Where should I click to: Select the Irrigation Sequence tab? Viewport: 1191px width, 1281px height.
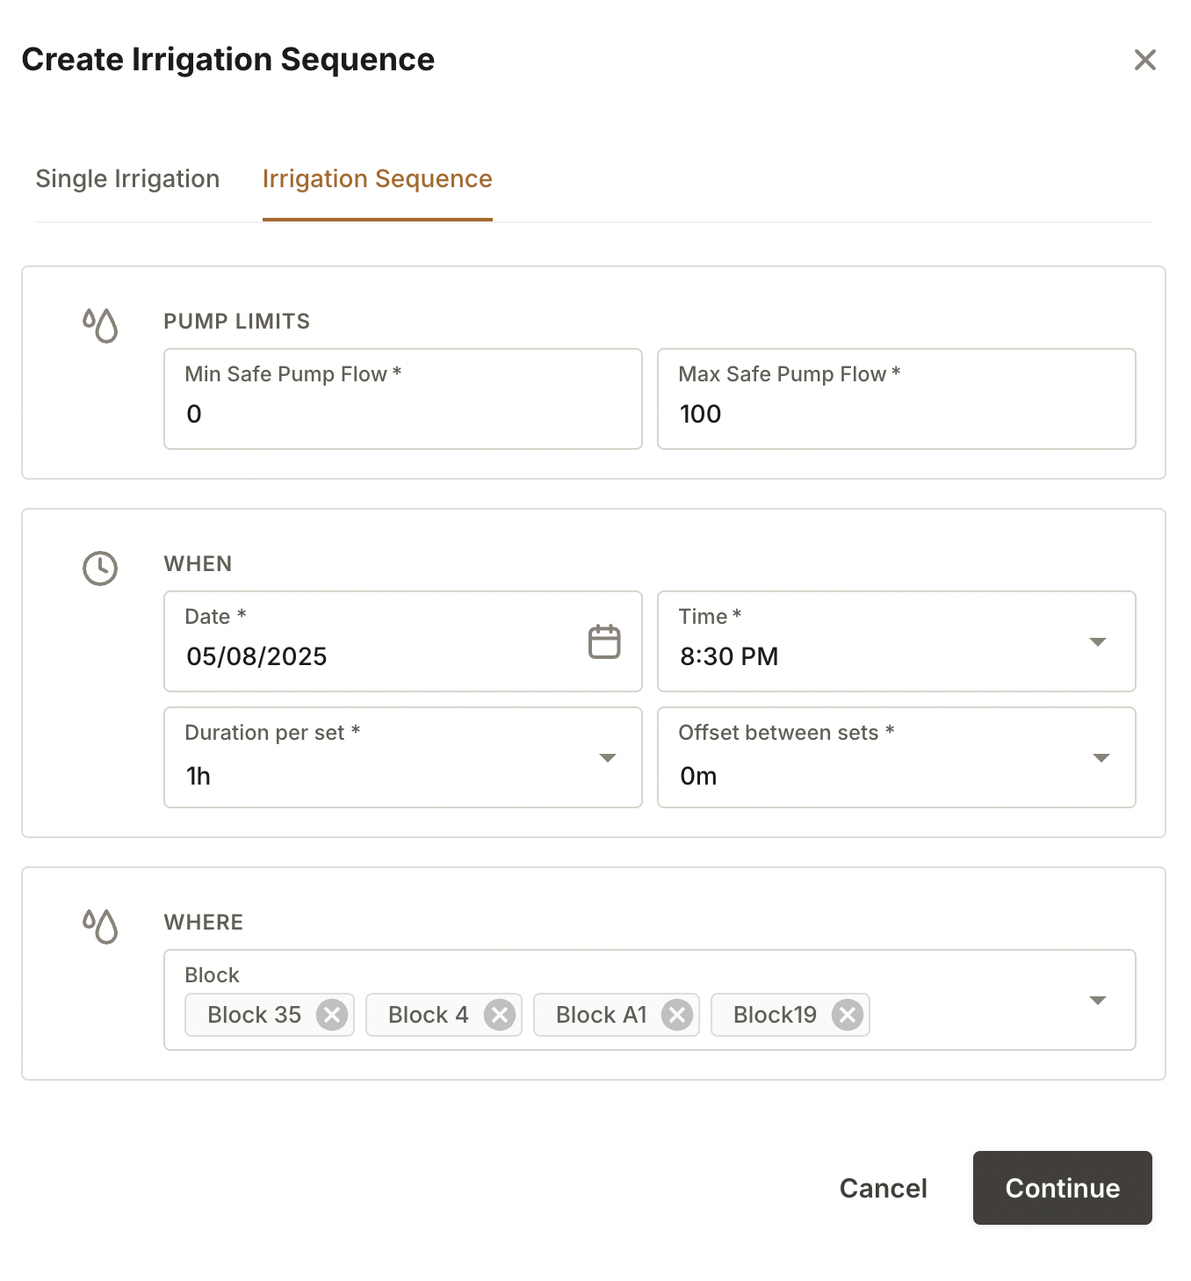[377, 179]
